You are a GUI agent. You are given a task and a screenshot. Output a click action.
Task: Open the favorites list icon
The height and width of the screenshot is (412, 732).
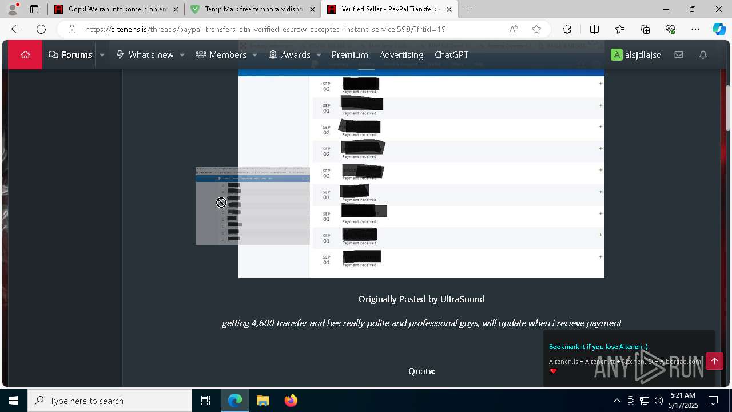click(x=620, y=29)
